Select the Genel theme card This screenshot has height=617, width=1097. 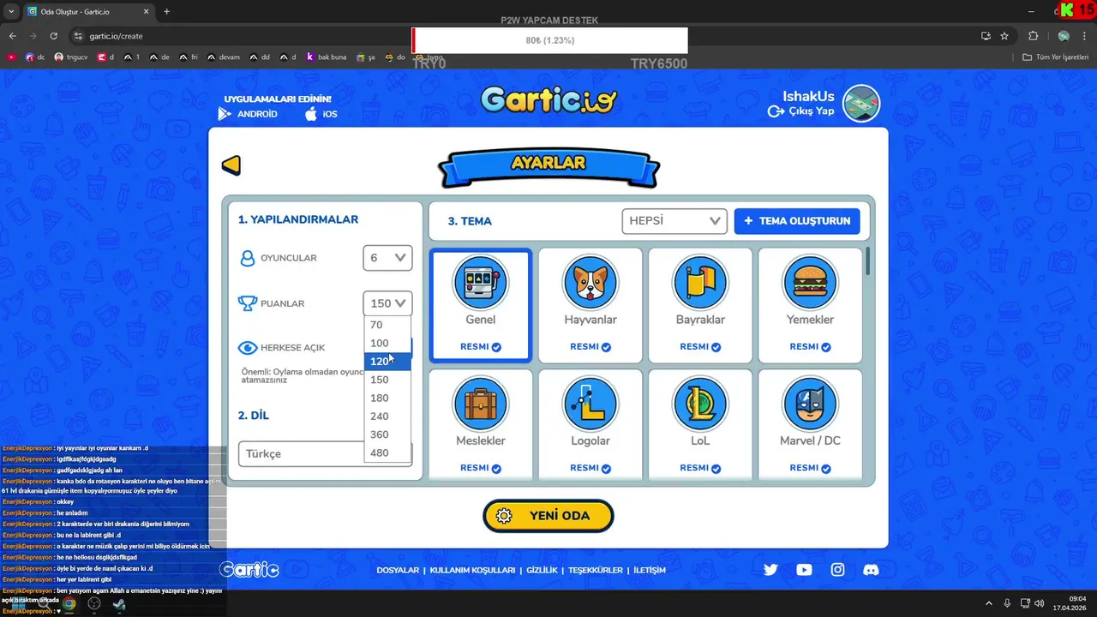481,305
